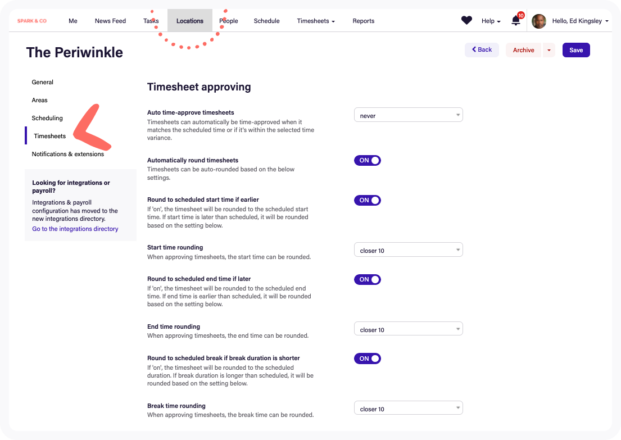
Task: Toggle Round to scheduled end time switch
Action: [x=367, y=279]
